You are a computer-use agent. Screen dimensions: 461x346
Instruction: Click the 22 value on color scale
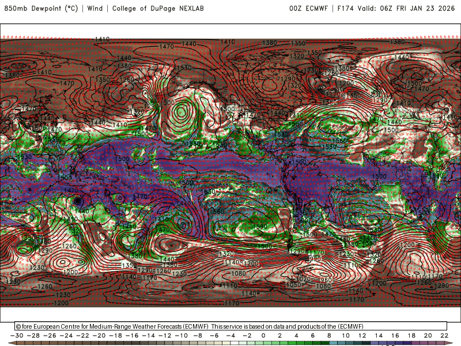pos(444,336)
